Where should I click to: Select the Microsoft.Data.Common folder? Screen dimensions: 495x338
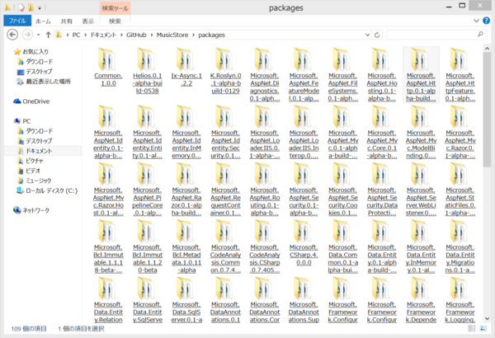(343, 246)
